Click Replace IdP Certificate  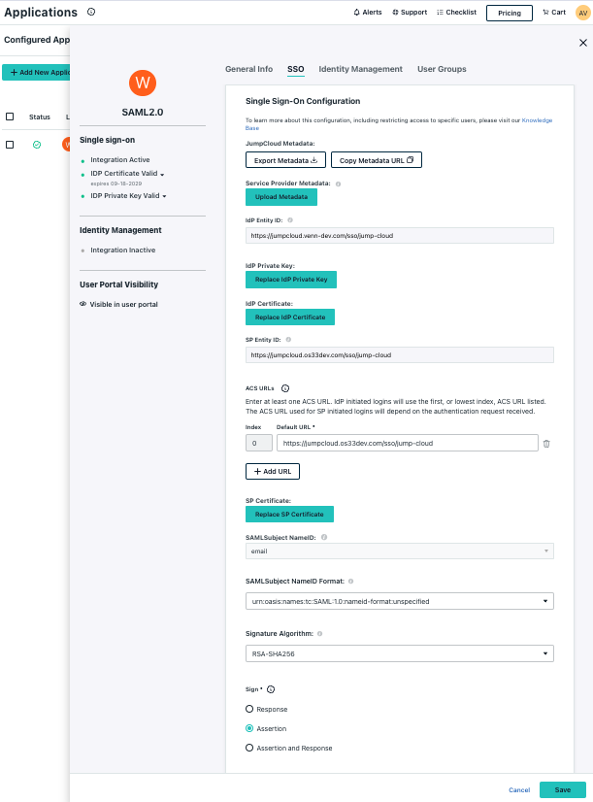(x=290, y=317)
